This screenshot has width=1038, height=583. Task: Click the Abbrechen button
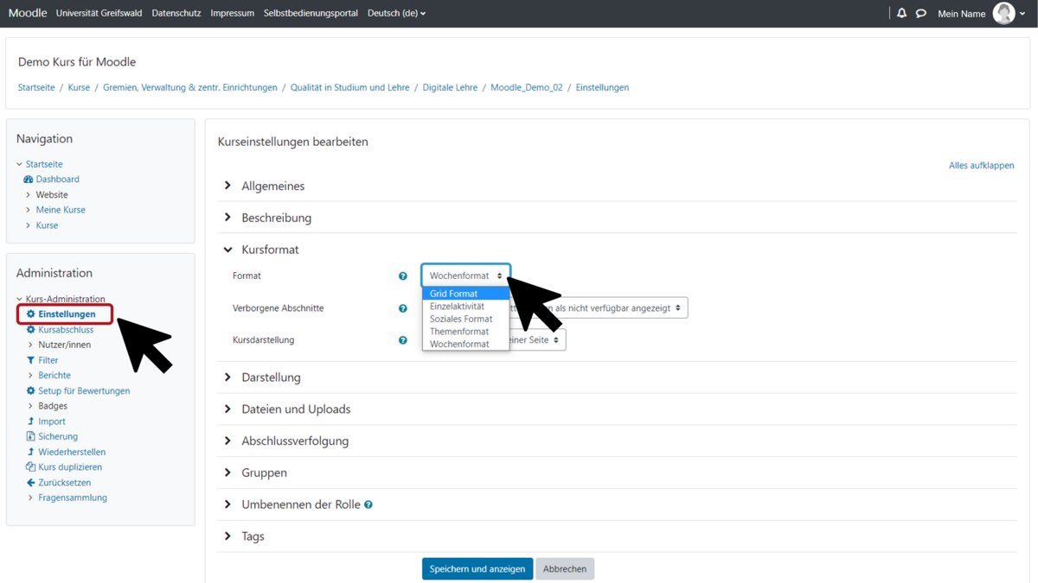click(x=565, y=568)
